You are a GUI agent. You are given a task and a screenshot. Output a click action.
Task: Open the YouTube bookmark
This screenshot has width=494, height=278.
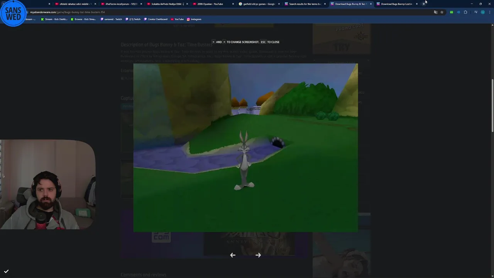[178, 19]
